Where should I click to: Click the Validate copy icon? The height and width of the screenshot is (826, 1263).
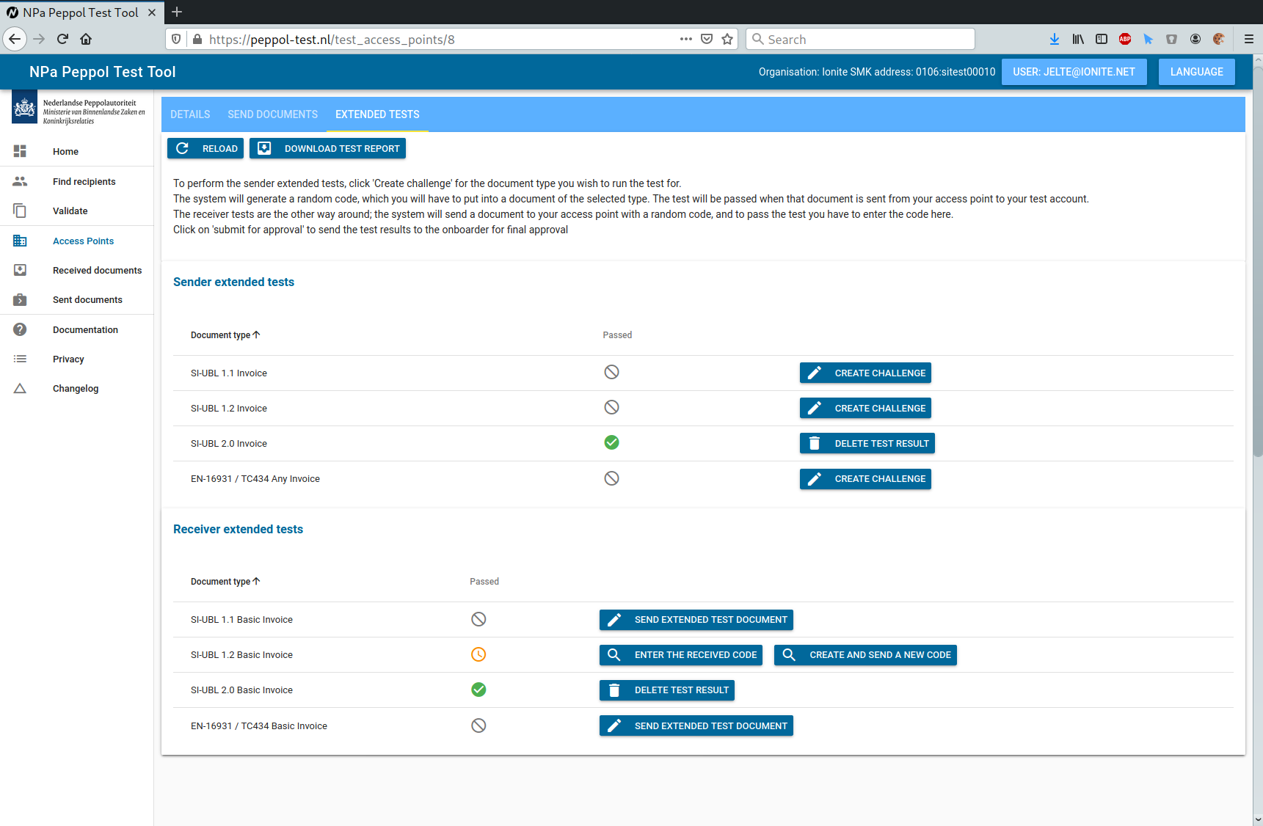(x=20, y=211)
